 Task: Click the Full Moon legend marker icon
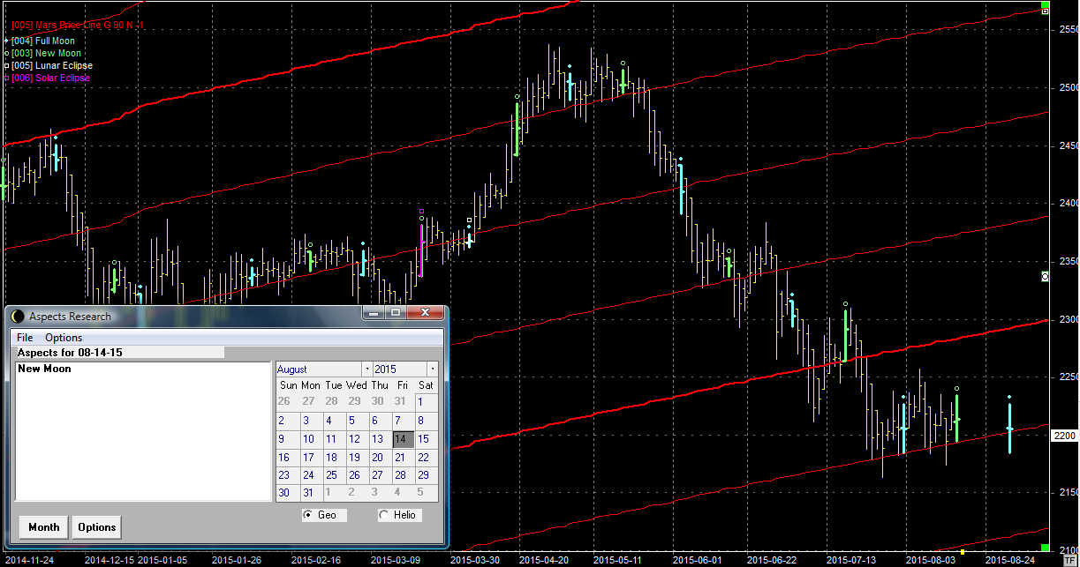[6, 41]
